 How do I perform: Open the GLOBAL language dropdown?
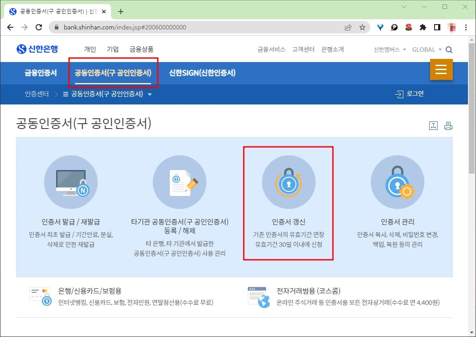[x=425, y=50]
